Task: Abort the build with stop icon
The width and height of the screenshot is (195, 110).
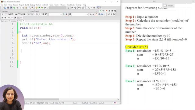Action: [48, 8]
